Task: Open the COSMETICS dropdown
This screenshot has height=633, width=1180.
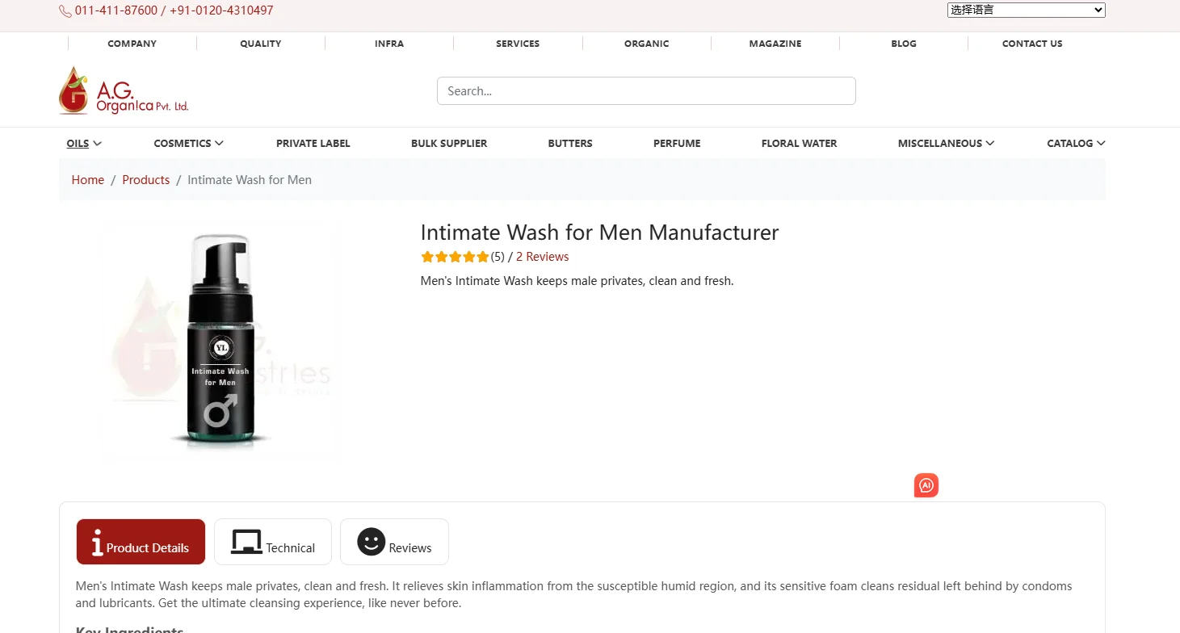Action: (187, 143)
